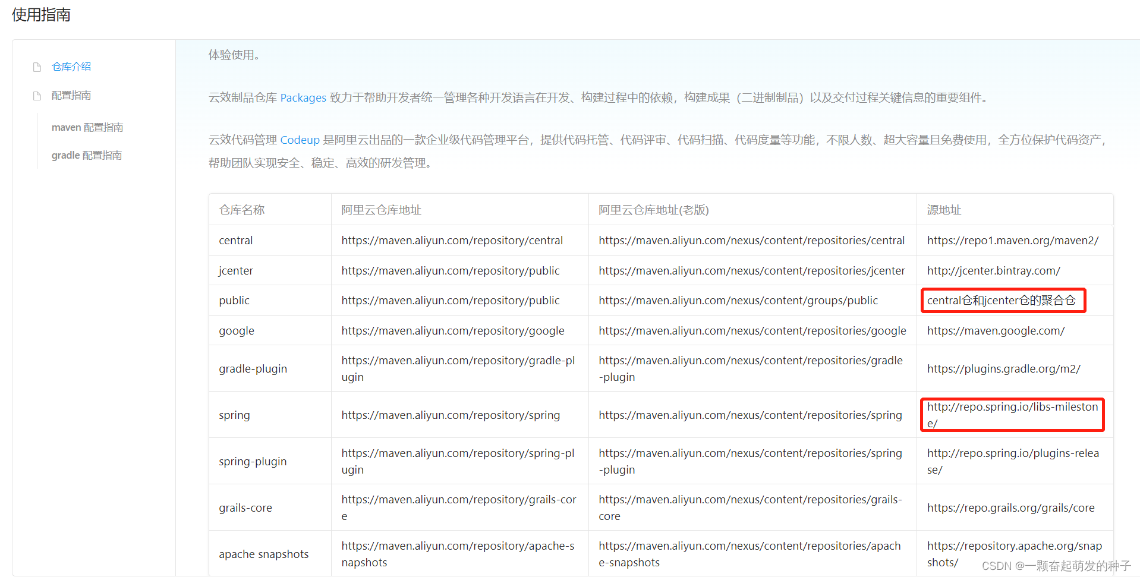Open the 仓库介绍 sidebar item
Screen dimensions: 1140x577
tap(71, 67)
